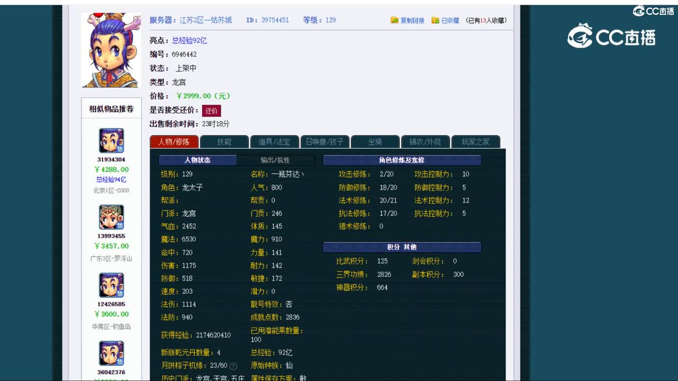Click the 复制链接 copy link icon
The height and width of the screenshot is (381, 678).
[x=395, y=20]
